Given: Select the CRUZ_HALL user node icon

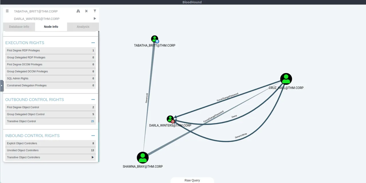Looking at the screenshot, I should [x=286, y=79].
